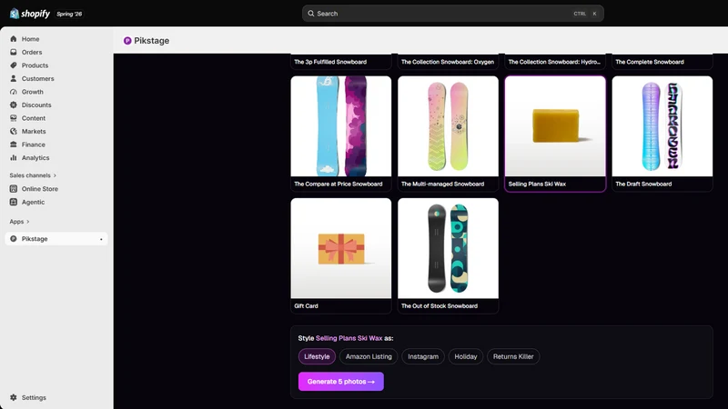Click The Collection Snowboard: Hydro... label

pyautogui.click(x=554, y=62)
